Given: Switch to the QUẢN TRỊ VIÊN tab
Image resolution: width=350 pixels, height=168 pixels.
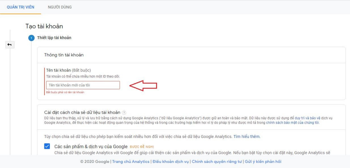Looking at the screenshot, I should coord(20,7).
